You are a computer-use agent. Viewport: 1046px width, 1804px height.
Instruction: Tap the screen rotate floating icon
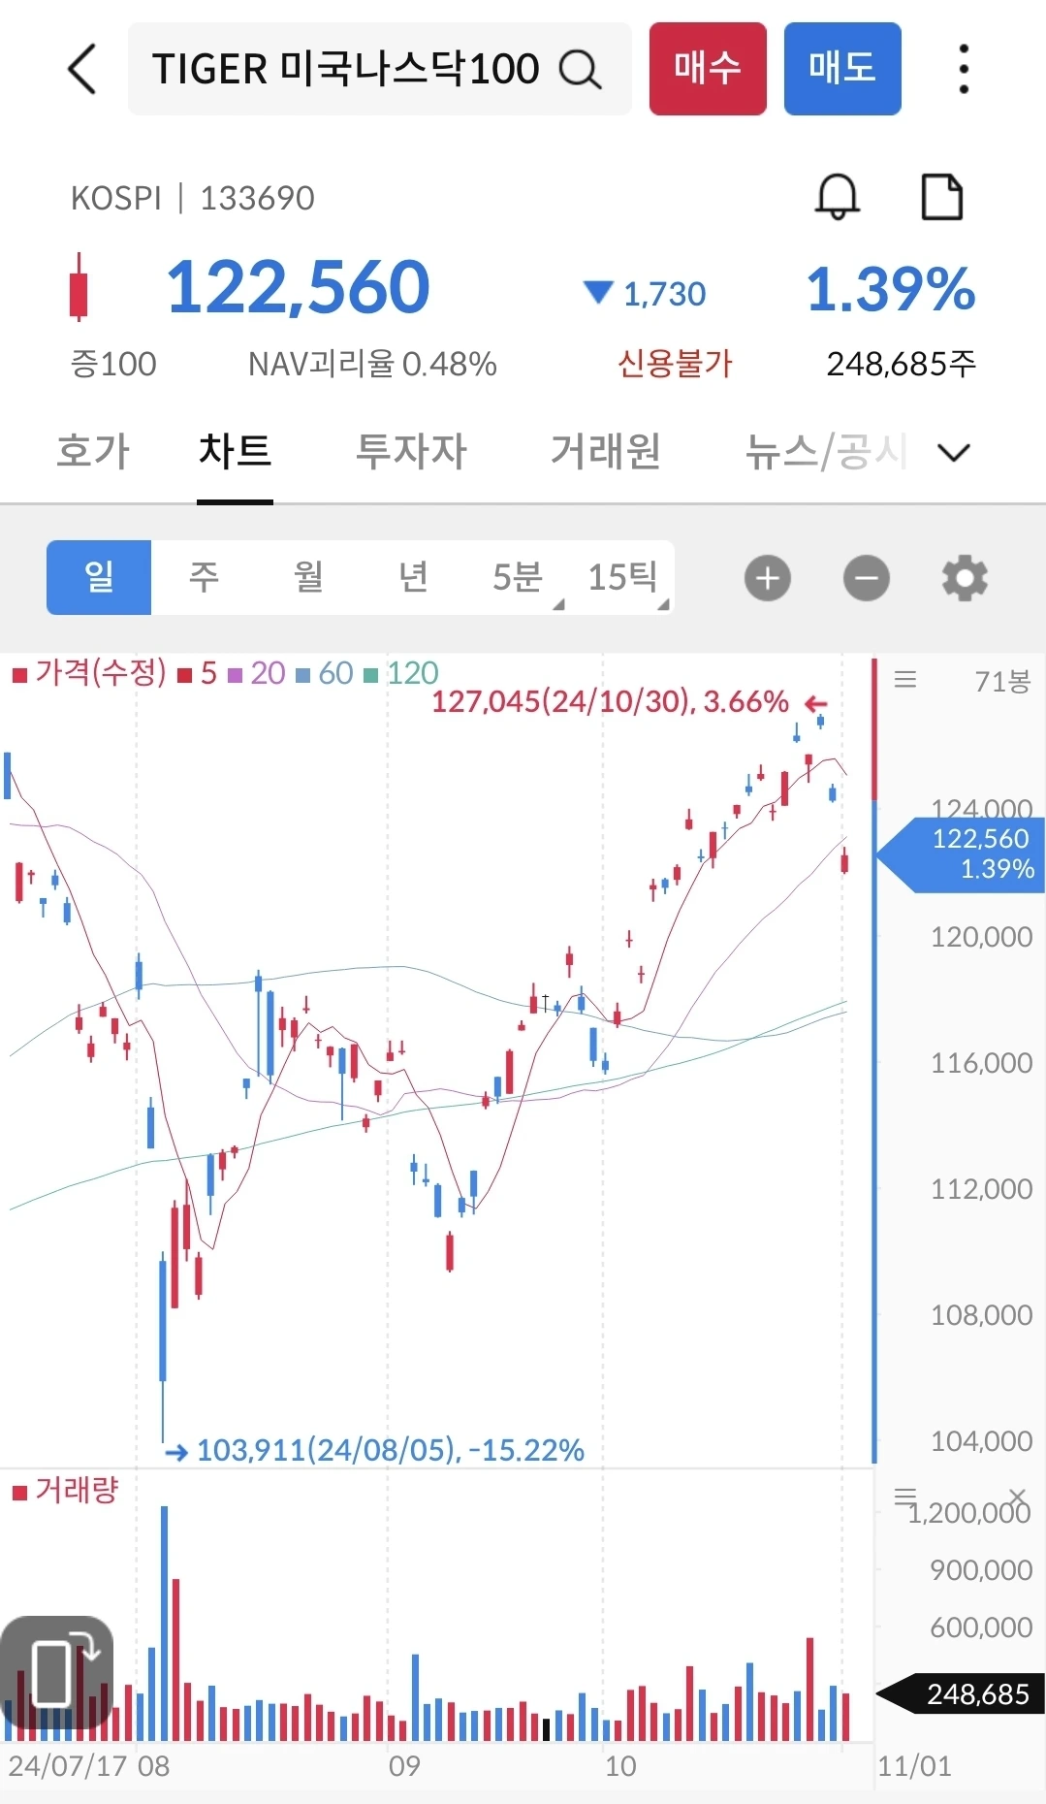click(x=57, y=1673)
